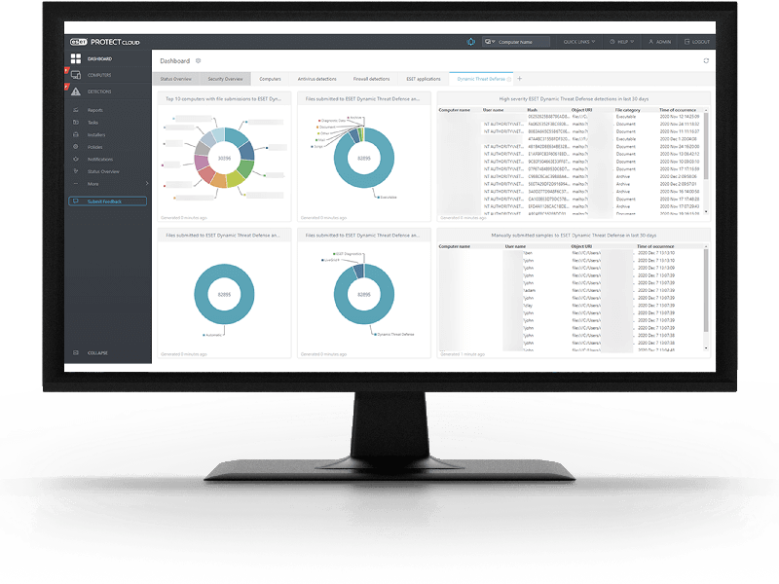Switch to the Antivirus detections tab
Viewport: 779px width, 584px height.
pyautogui.click(x=317, y=78)
